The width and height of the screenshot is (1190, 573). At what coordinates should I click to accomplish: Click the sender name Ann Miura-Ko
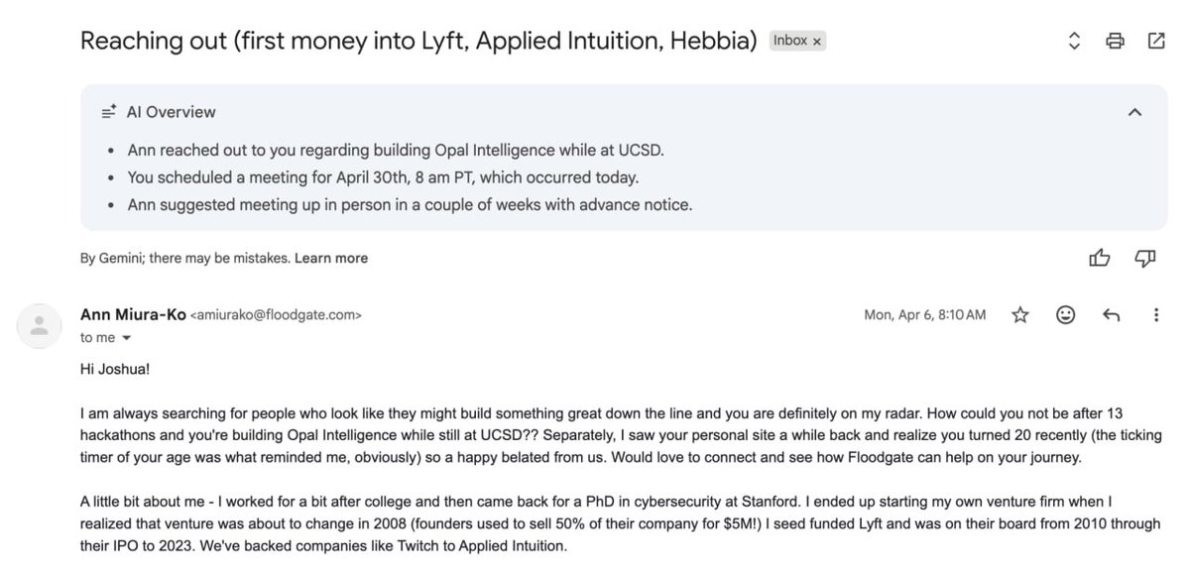click(x=132, y=315)
